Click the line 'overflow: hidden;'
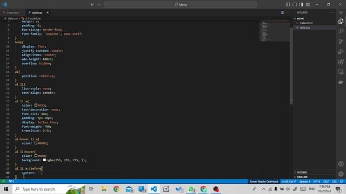This screenshot has width=346, height=194. (x=36, y=64)
